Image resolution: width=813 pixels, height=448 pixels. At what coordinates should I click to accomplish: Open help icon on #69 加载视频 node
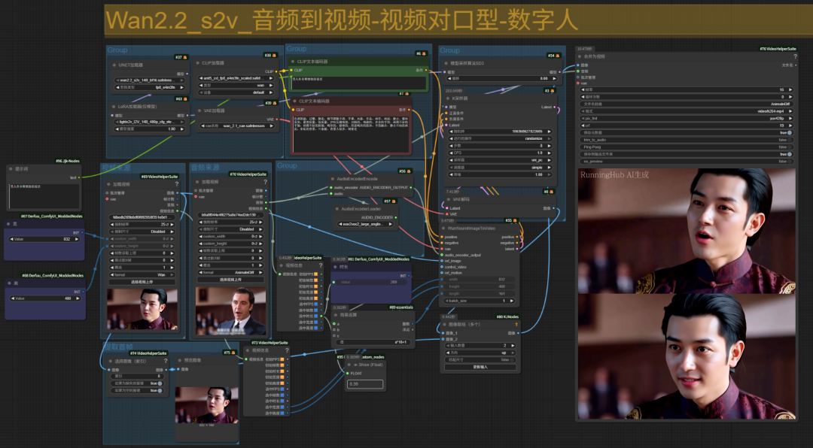click(177, 184)
